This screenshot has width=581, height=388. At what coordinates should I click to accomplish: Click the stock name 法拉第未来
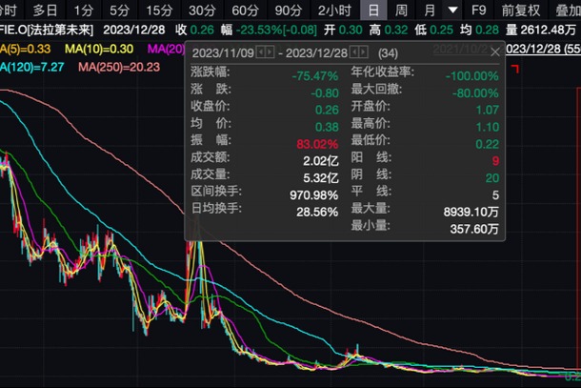(62, 30)
